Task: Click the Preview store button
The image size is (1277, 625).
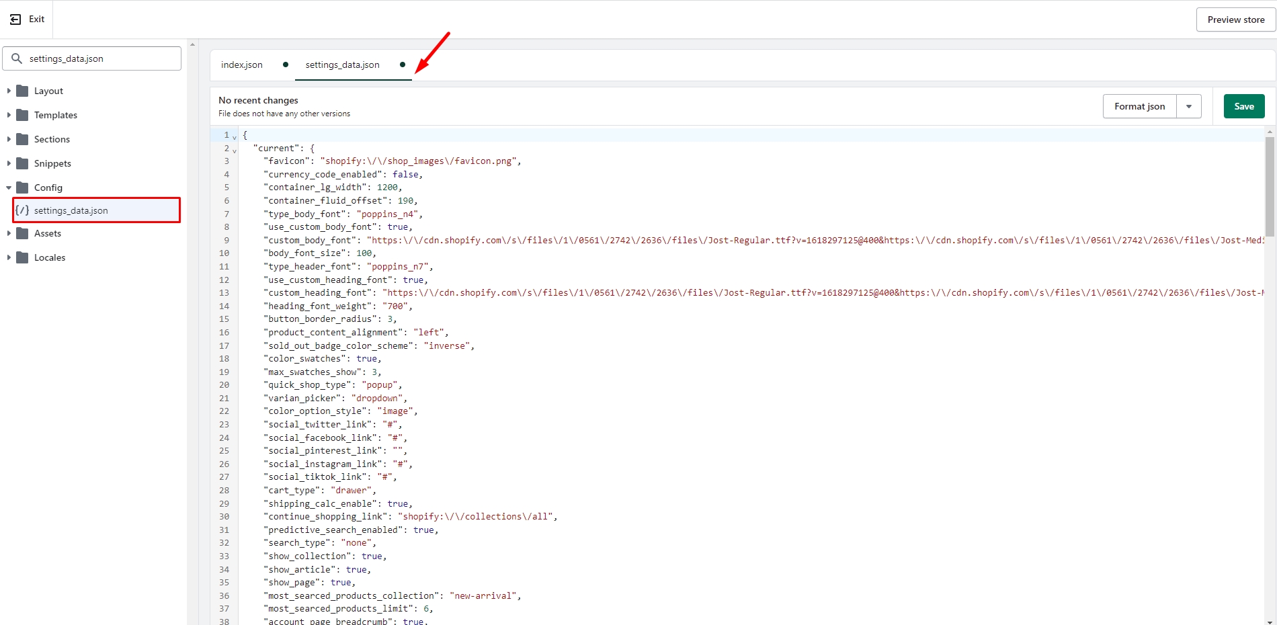Action: coord(1235,19)
